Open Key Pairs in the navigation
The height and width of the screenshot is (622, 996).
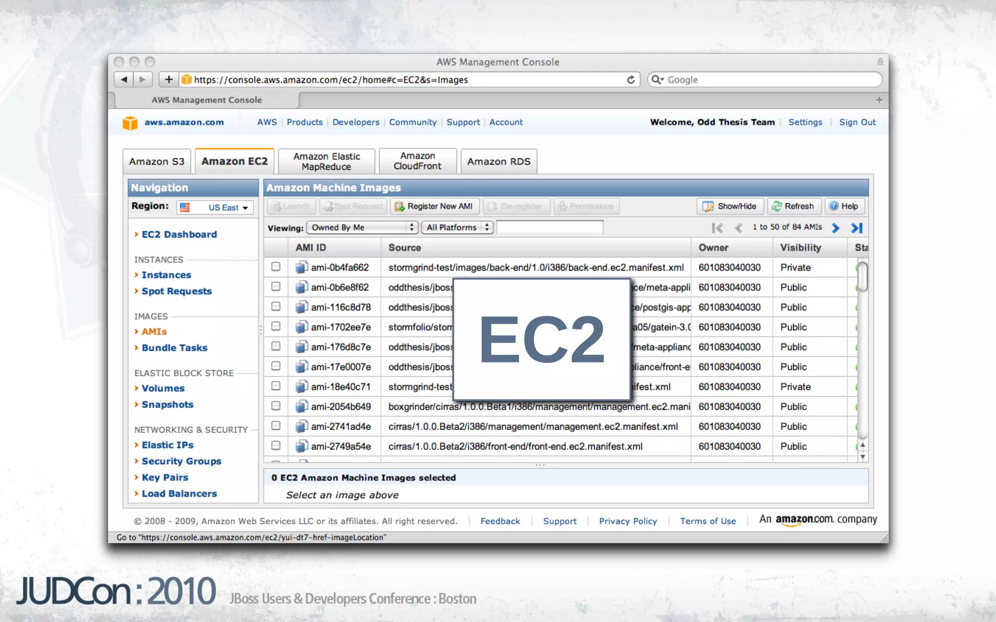click(165, 478)
